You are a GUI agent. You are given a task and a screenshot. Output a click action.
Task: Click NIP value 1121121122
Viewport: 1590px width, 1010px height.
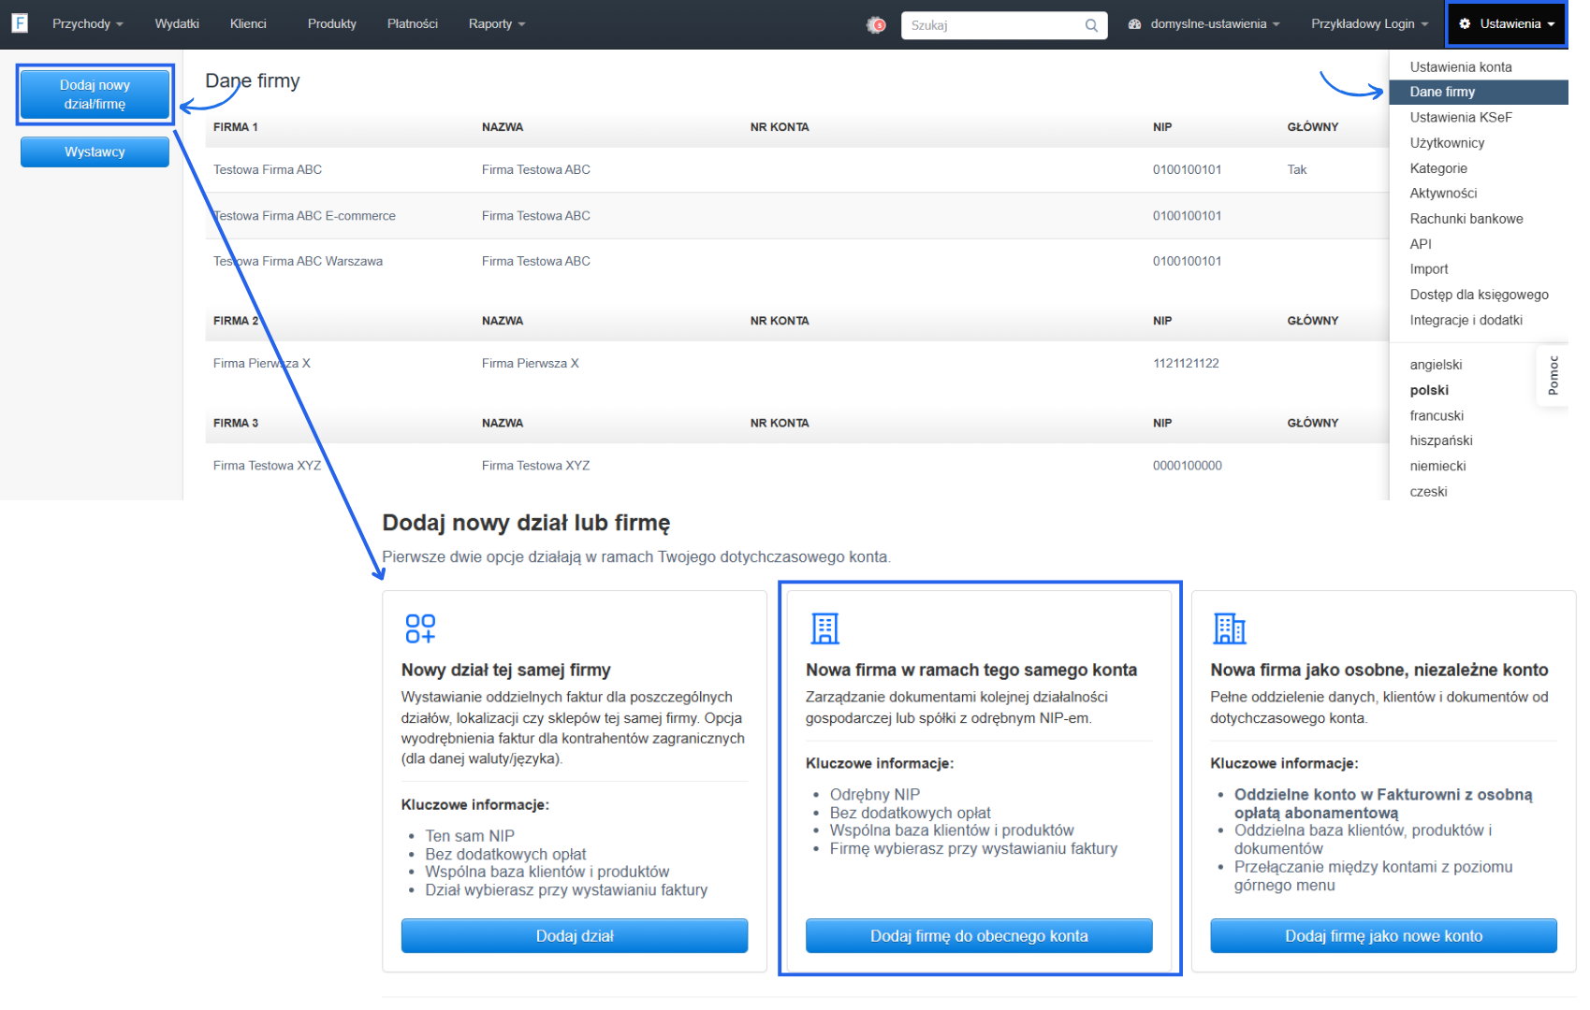(1186, 364)
